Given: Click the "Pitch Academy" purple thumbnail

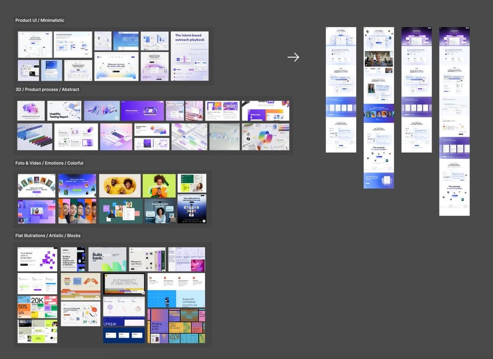Looking at the screenshot, I should tap(142, 110).
